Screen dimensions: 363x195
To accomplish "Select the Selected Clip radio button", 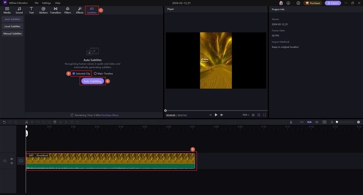I will coord(74,73).
